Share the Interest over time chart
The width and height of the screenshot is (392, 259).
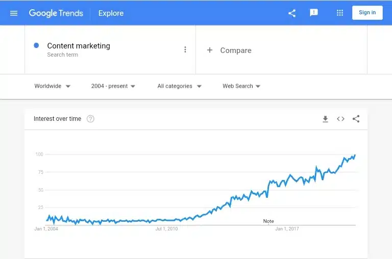(356, 119)
